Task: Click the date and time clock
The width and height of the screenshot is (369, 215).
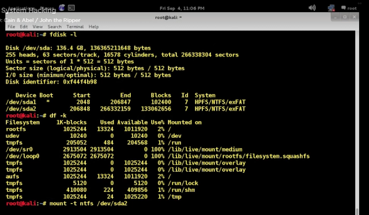Action: [x=182, y=8]
